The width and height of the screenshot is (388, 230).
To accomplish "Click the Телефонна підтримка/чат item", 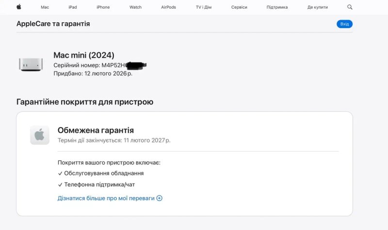I will tap(96, 184).
